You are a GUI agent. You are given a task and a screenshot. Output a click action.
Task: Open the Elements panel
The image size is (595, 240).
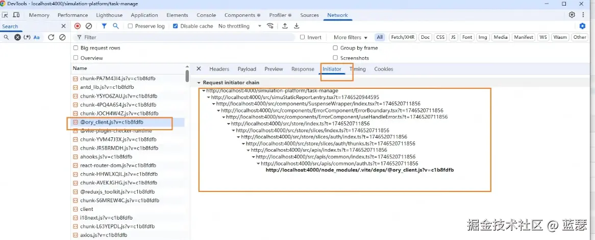coord(177,15)
